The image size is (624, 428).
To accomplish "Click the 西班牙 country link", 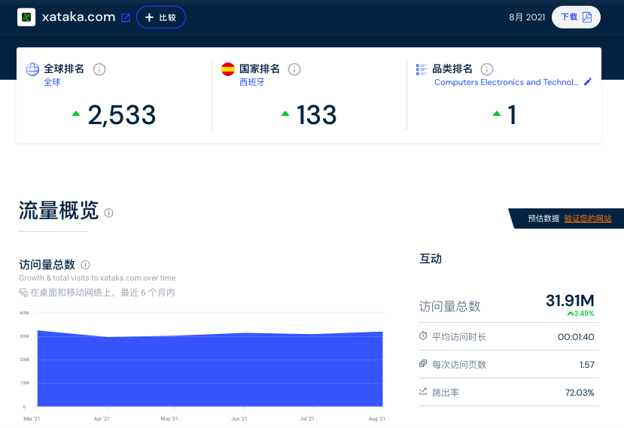I will [x=252, y=82].
